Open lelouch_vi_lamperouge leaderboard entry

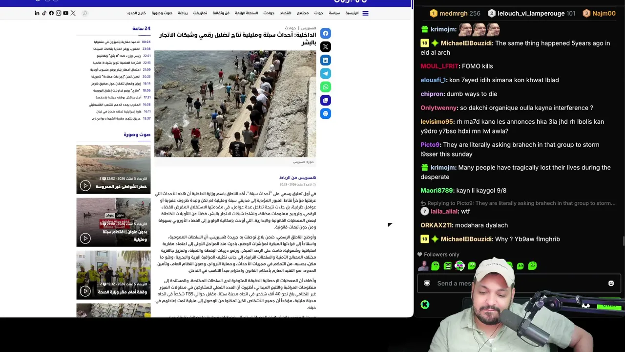click(x=531, y=14)
